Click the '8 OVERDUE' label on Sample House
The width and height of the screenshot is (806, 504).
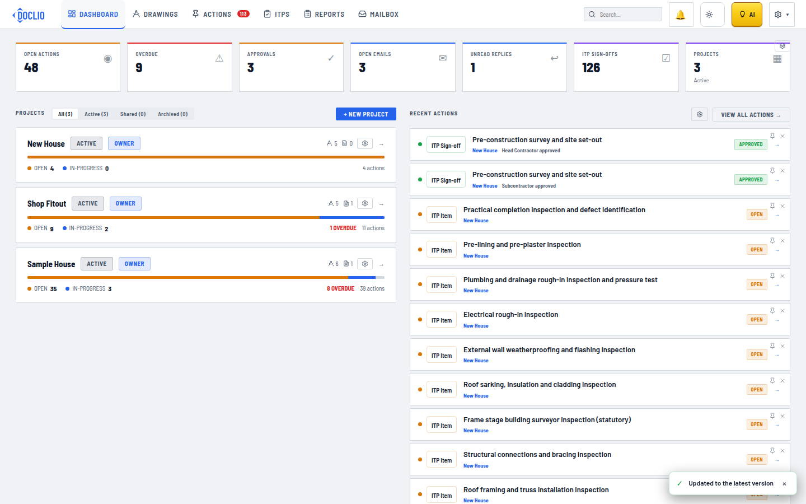(340, 288)
